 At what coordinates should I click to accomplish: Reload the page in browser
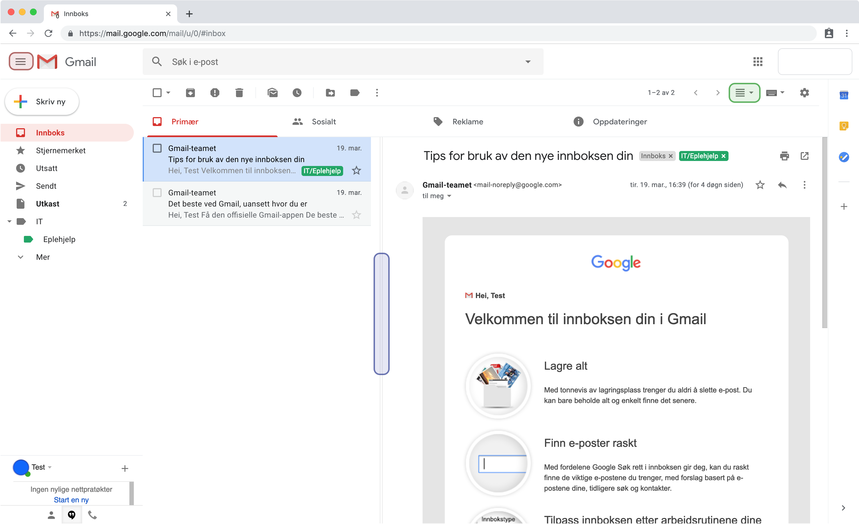(49, 34)
